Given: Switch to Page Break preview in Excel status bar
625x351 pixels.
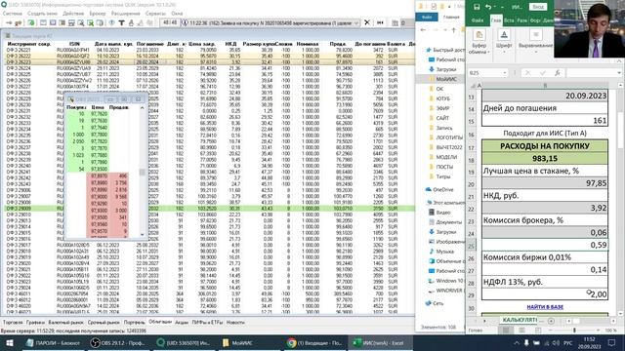Looking at the screenshot, I should [x=538, y=331].
